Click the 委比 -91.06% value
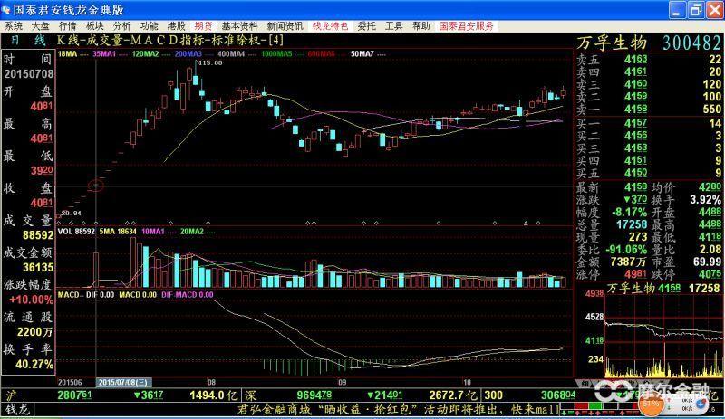Screen dimensions: 725x419 coord(626,250)
